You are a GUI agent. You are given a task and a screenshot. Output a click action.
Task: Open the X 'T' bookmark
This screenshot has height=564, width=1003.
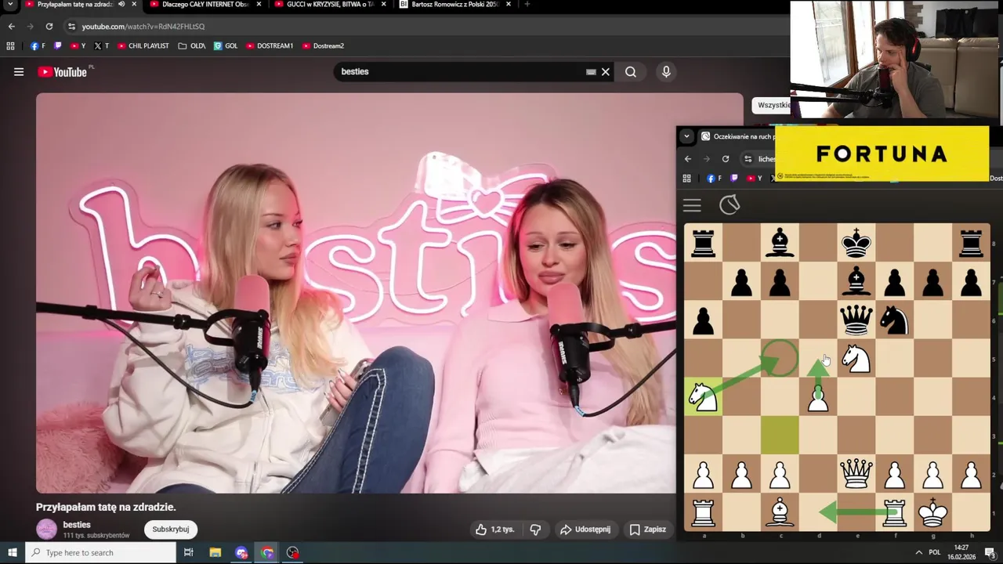[101, 46]
